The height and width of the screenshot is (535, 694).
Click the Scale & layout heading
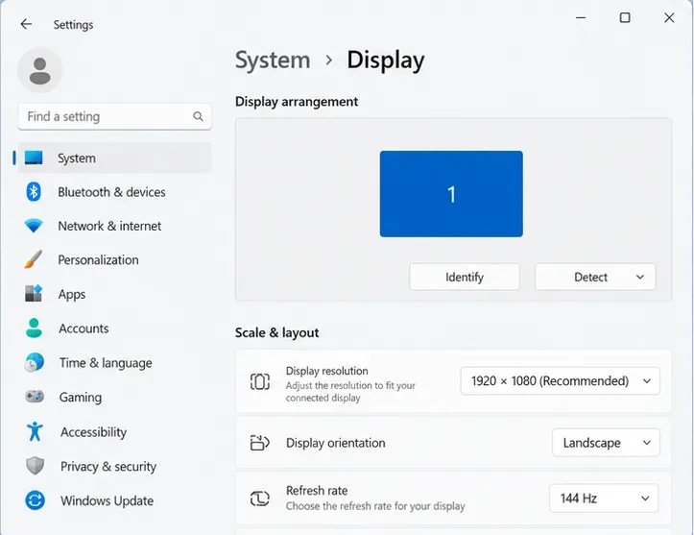coord(277,332)
